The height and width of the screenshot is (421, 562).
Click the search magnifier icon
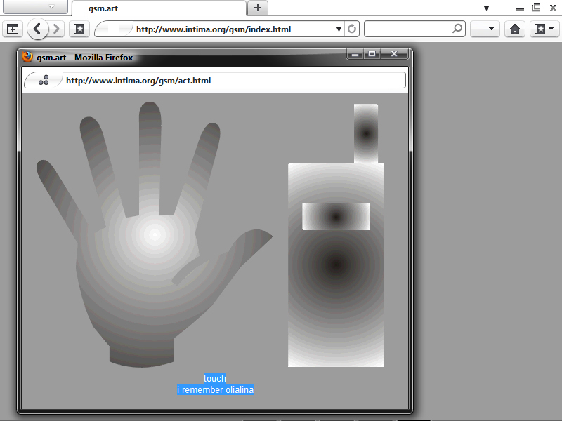click(457, 29)
